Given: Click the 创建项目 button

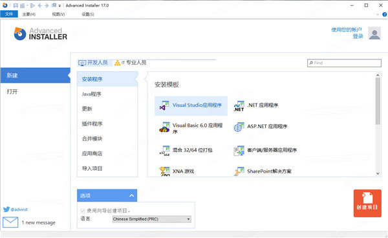Looking at the screenshot, I should pos(367,203).
